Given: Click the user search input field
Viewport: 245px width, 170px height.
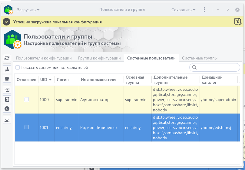Looking at the screenshot, I should click(x=217, y=67).
